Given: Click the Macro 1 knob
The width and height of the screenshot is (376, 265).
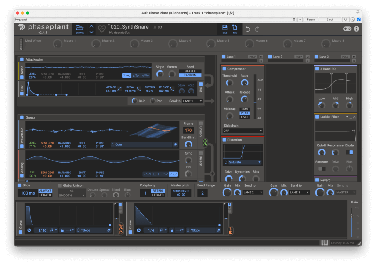Looking at the screenshot, I should 58,44.
